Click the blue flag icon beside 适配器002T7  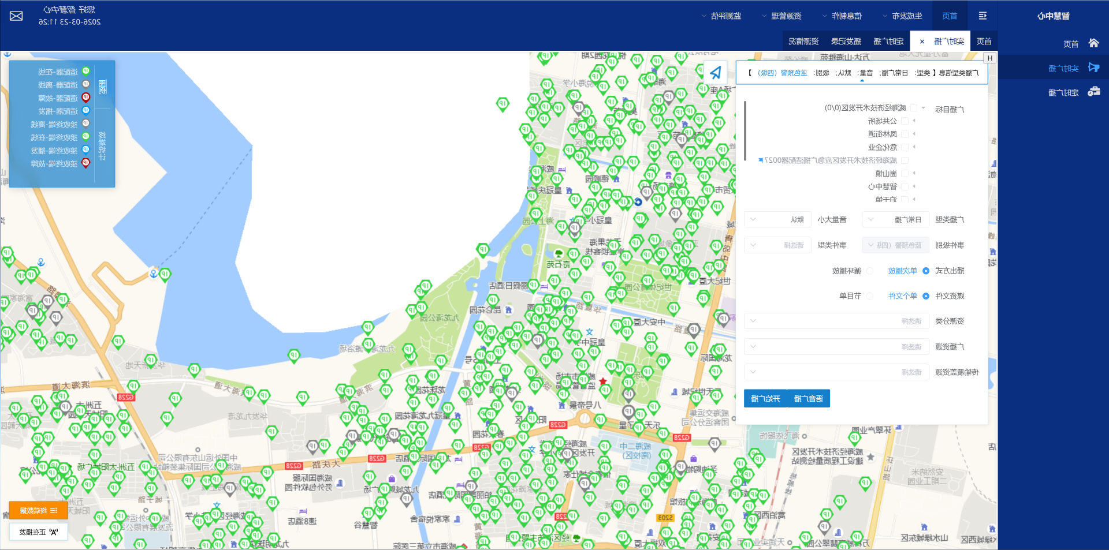click(x=761, y=160)
